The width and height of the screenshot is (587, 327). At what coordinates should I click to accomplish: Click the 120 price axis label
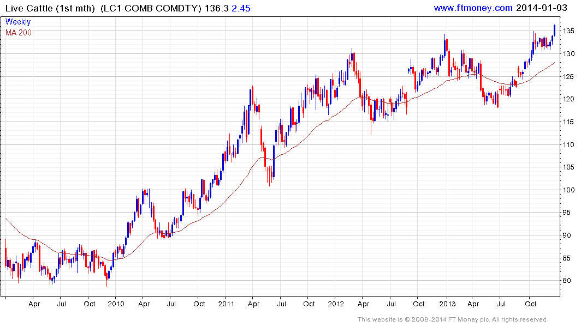click(568, 99)
